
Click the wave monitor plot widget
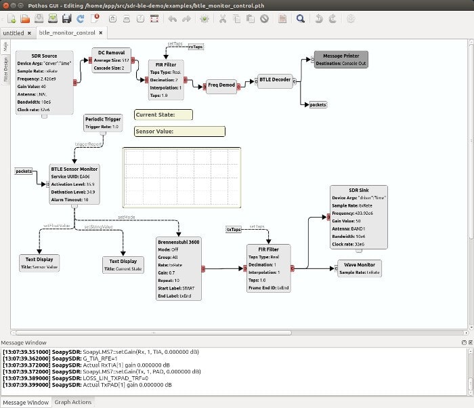point(181,178)
